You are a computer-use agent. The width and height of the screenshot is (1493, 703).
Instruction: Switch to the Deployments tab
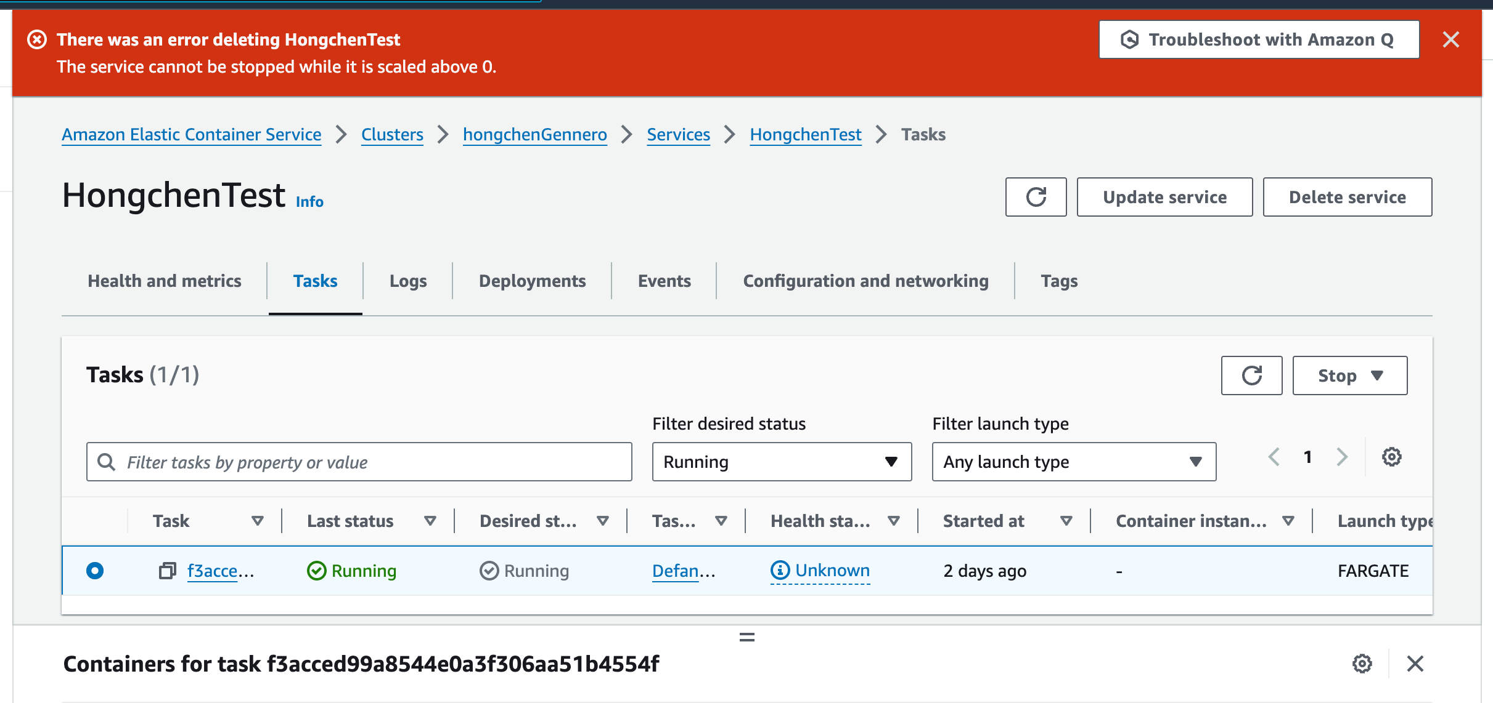point(532,281)
